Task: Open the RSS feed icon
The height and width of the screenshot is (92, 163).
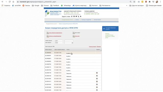Action: tap(80, 16)
